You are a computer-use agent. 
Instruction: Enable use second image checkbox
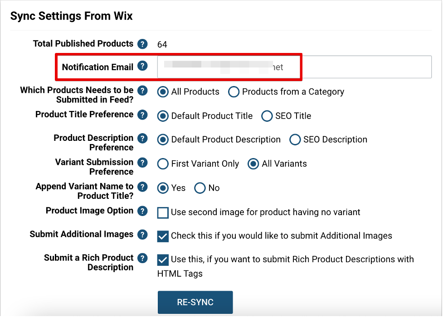(x=163, y=213)
